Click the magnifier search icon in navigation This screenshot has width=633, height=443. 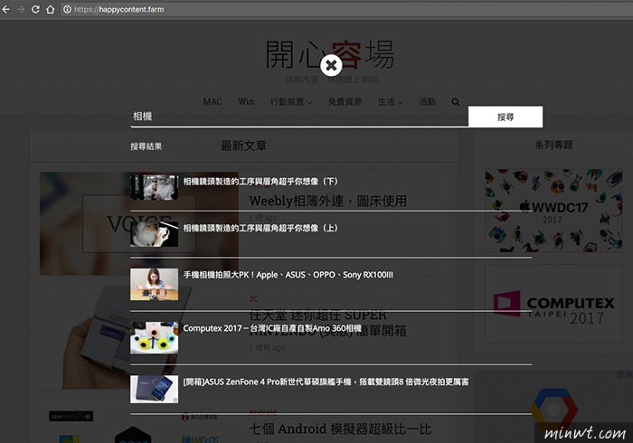click(x=456, y=101)
